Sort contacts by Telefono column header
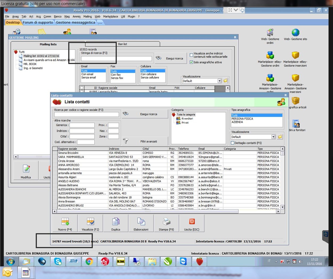333x279 pixels. [187, 149]
